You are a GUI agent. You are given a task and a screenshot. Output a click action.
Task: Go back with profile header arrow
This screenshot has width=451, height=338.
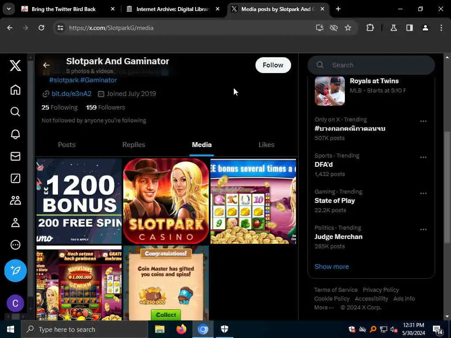(46, 65)
